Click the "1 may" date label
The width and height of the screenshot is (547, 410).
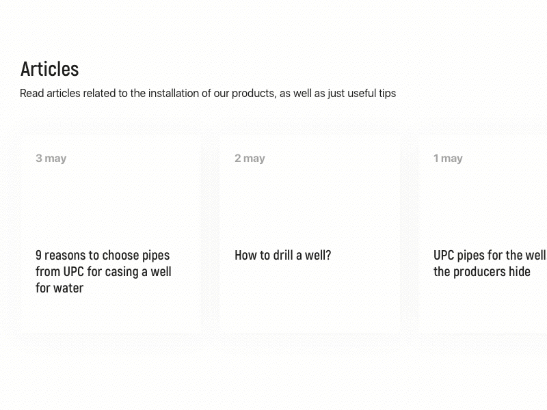[x=448, y=158]
